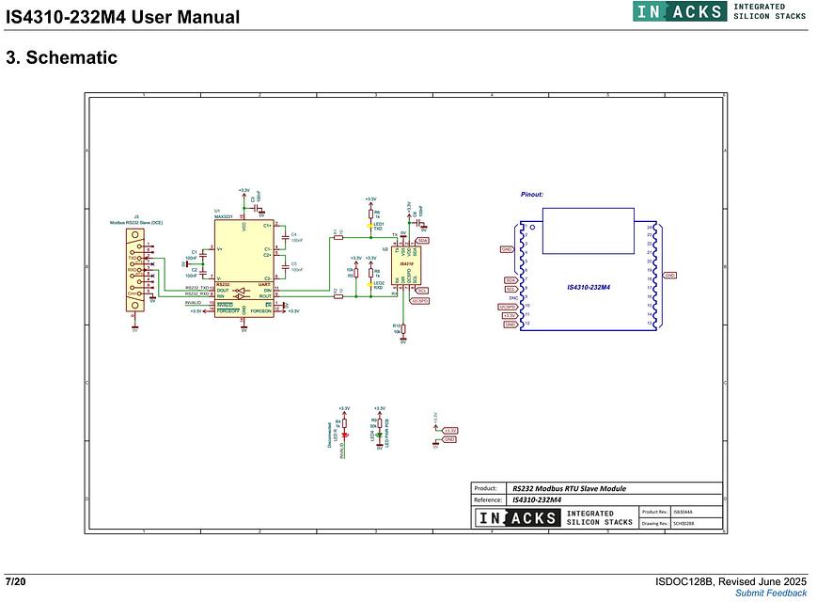Click the red Disconnected LED symbol

tap(344, 435)
